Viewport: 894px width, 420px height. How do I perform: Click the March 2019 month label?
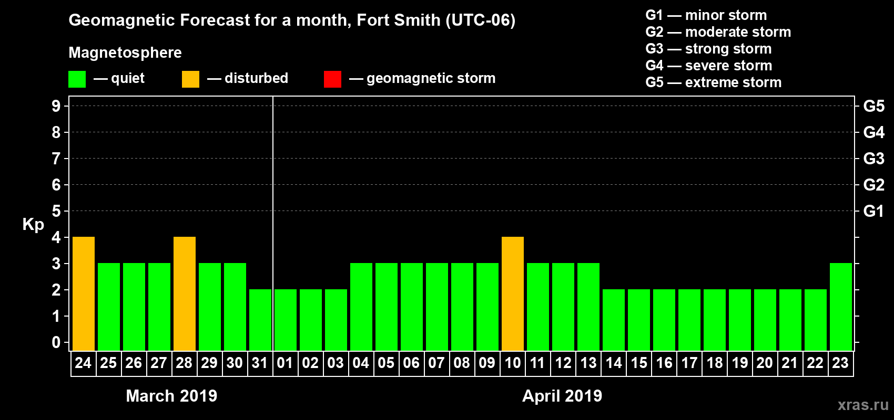(171, 396)
